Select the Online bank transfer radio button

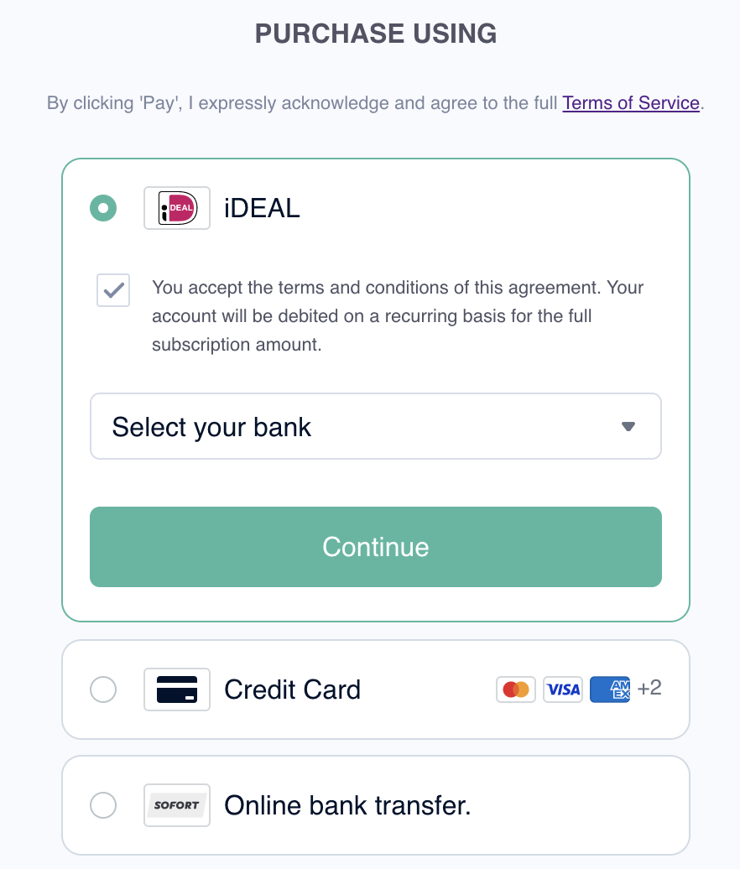pos(103,804)
